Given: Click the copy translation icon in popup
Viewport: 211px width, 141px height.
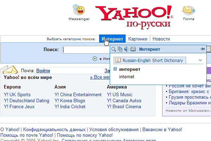Looking at the screenshot, I should [x=120, y=49].
